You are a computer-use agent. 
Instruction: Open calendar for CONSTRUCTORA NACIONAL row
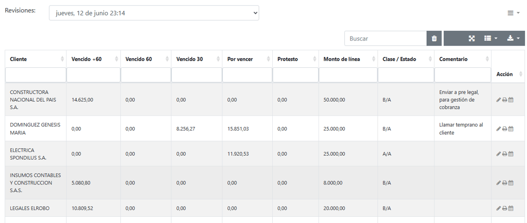point(511,100)
